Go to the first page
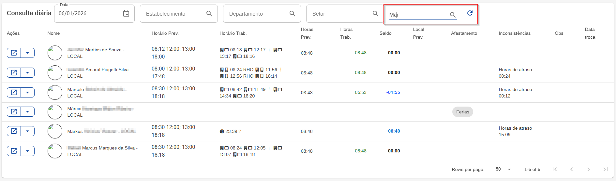The image size is (616, 181). [x=555, y=169]
